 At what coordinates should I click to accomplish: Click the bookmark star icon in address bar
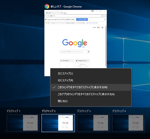click(102, 16)
